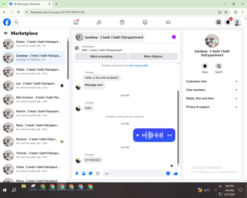Open the Reels video icon
This screenshot has height=198, width=247.
122,22
